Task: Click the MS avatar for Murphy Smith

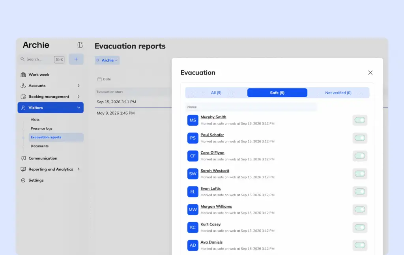Action: tap(193, 120)
